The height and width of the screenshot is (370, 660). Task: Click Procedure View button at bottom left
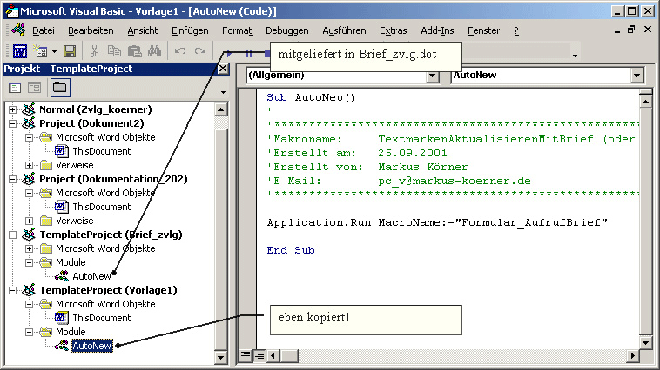coord(246,355)
